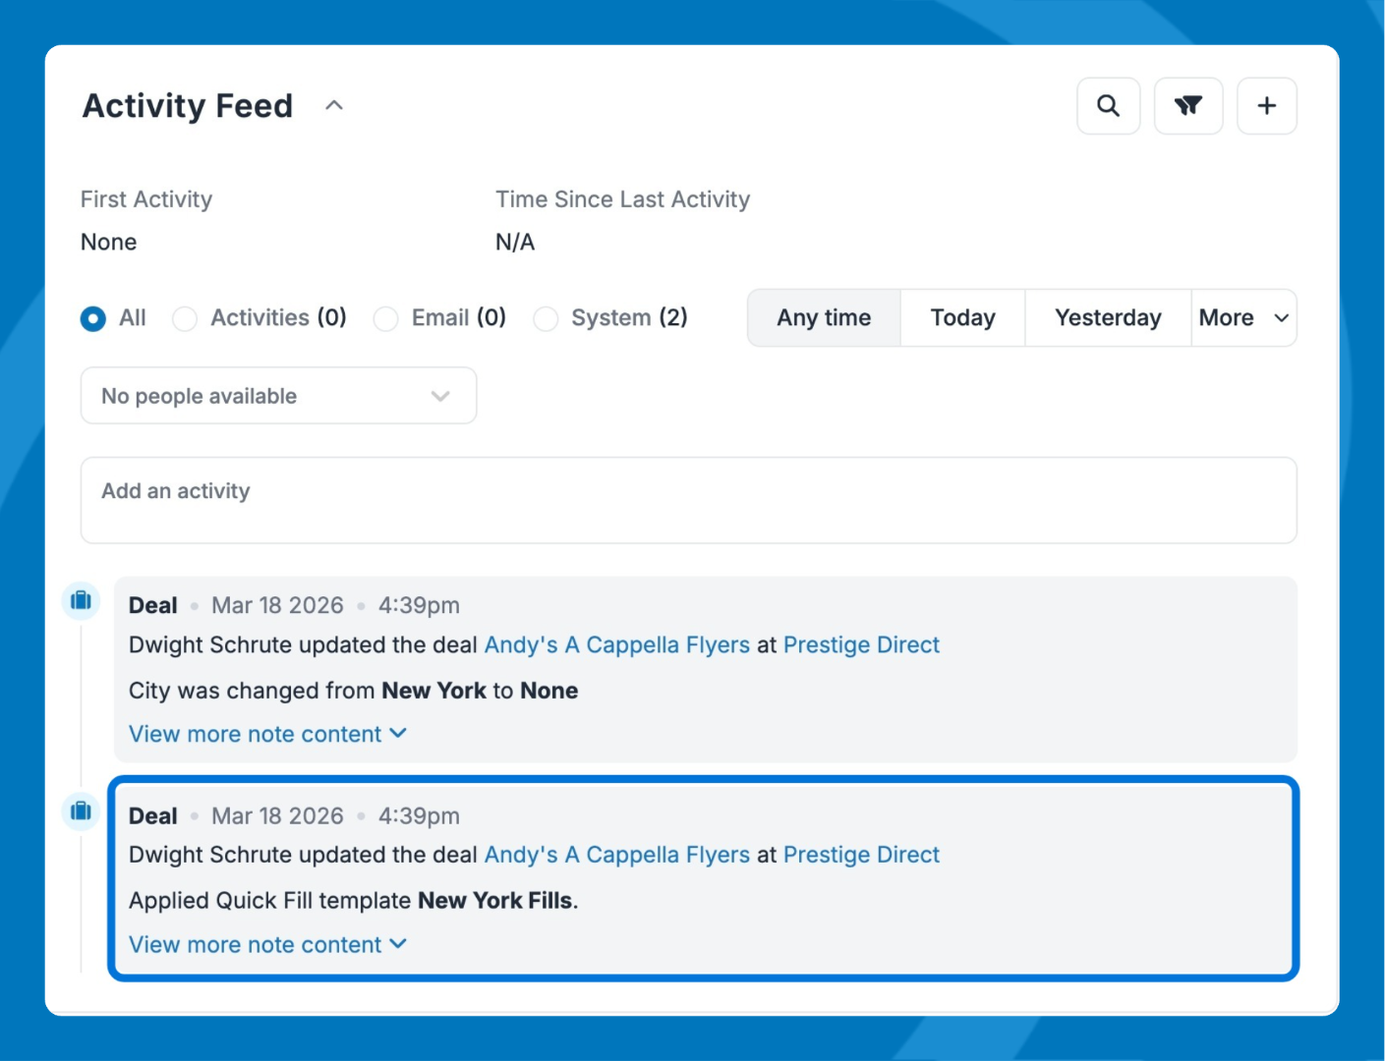Screen dimensions: 1385x1061
Task: Select the Activities (0) radio filter
Action: point(185,318)
